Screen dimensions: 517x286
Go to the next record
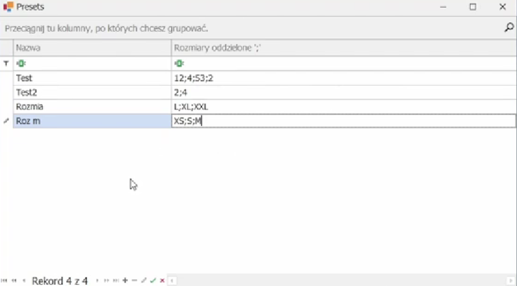click(97, 280)
